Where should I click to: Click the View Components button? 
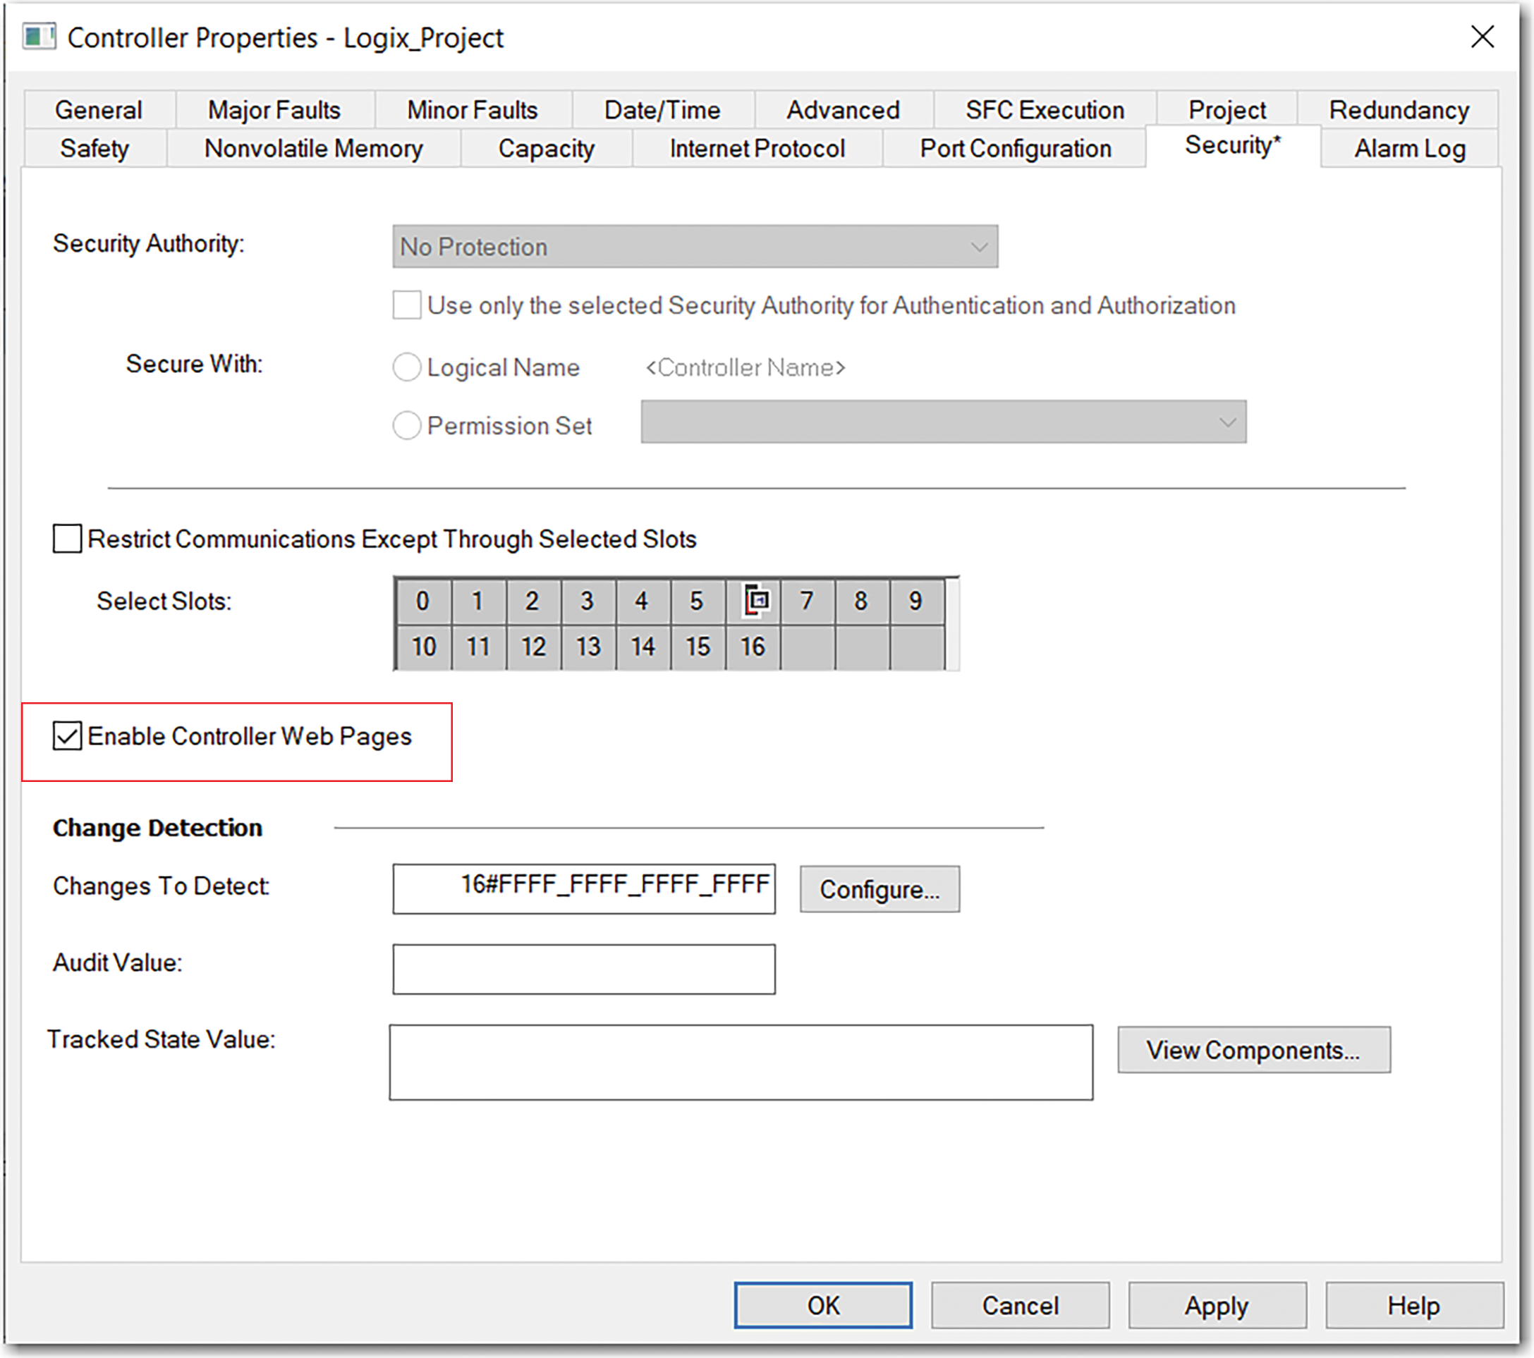pyautogui.click(x=1254, y=1050)
